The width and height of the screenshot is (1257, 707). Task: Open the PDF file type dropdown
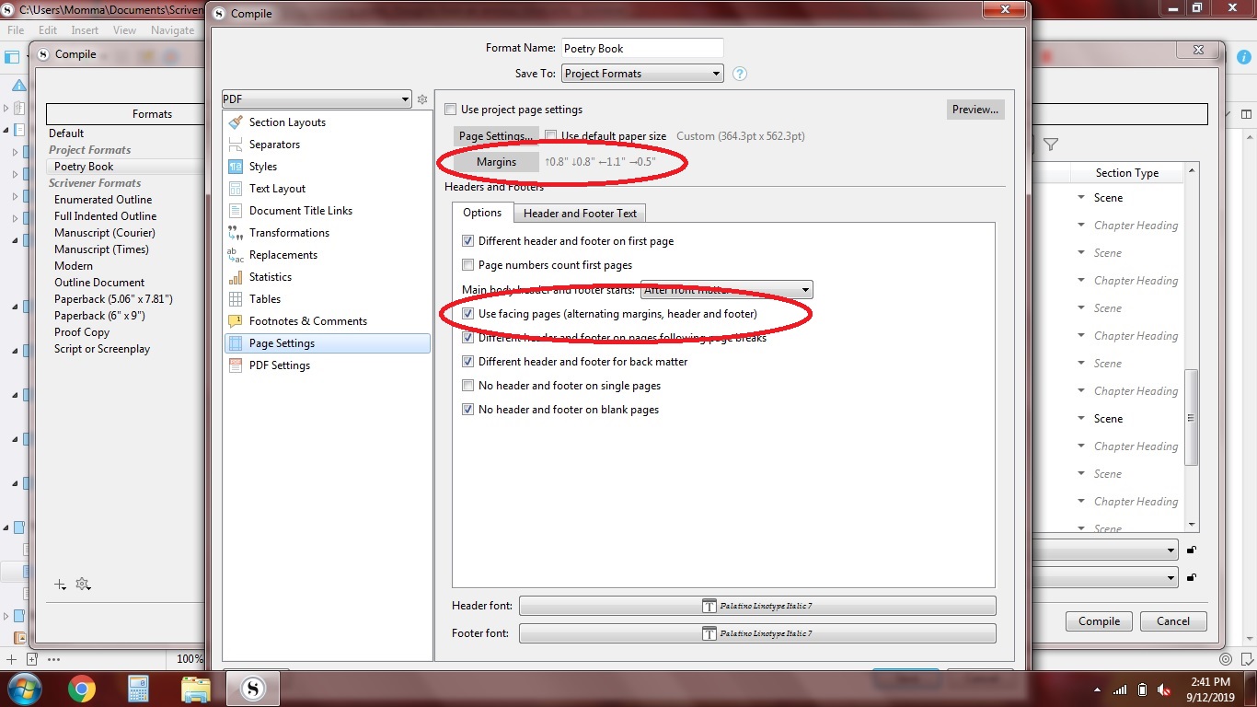316,99
